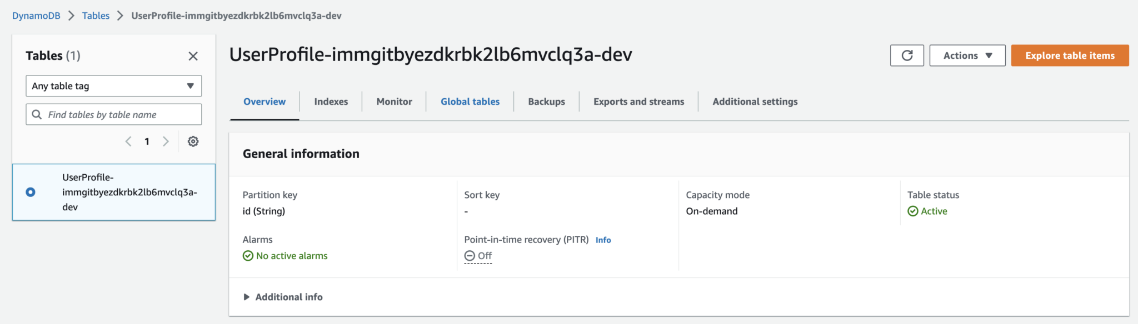
Task: Select the UserProfile table radio button
Action: pyautogui.click(x=31, y=192)
